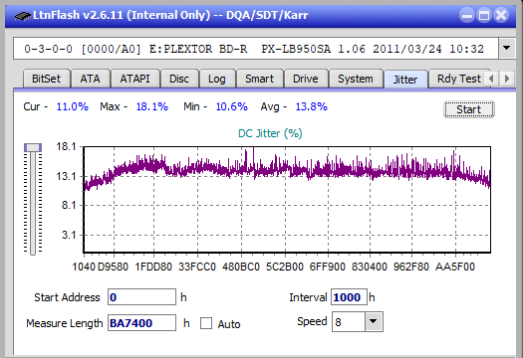Click the Speed value box showing 8
The width and height of the screenshot is (523, 358).
349,321
